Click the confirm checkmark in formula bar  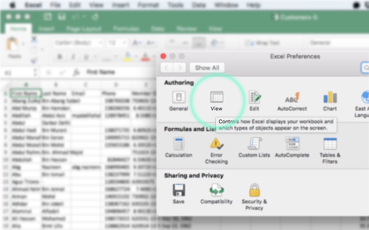(62, 73)
